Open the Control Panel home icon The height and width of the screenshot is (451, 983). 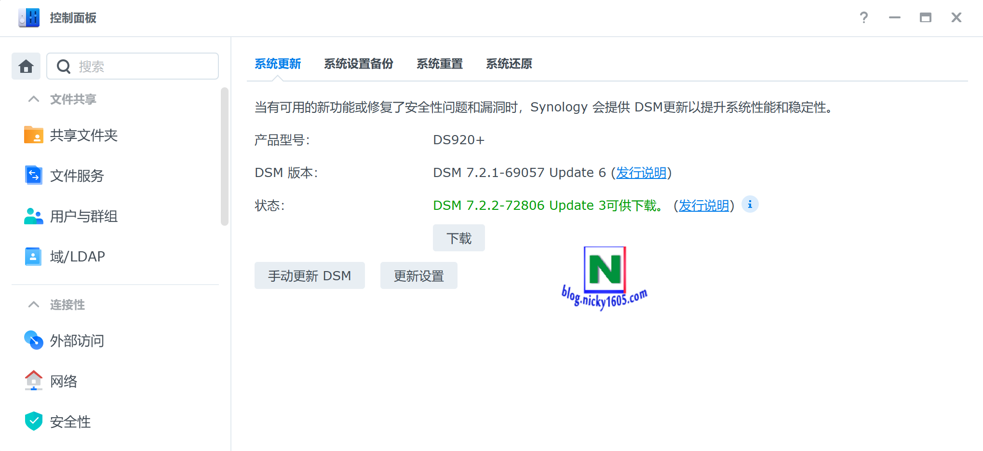coord(26,66)
